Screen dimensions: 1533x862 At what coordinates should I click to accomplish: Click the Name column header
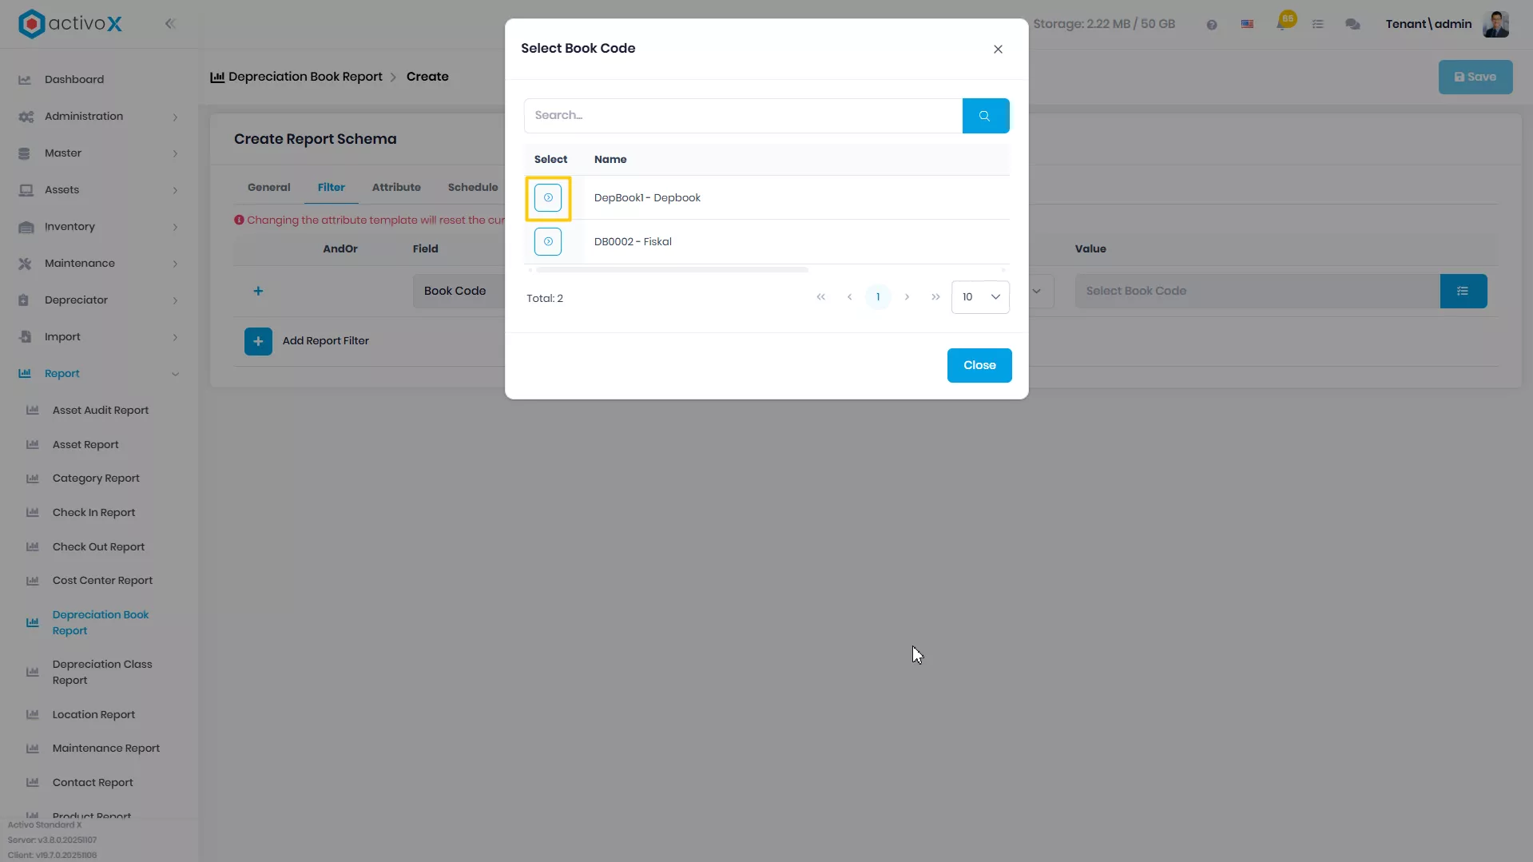[610, 160]
